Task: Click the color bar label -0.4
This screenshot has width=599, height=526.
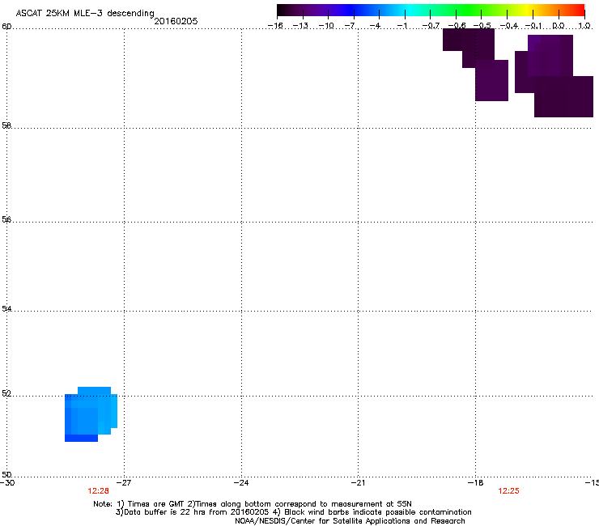Action: coord(509,26)
